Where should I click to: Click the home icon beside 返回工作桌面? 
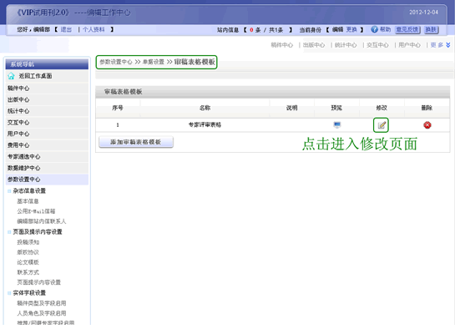[11, 76]
